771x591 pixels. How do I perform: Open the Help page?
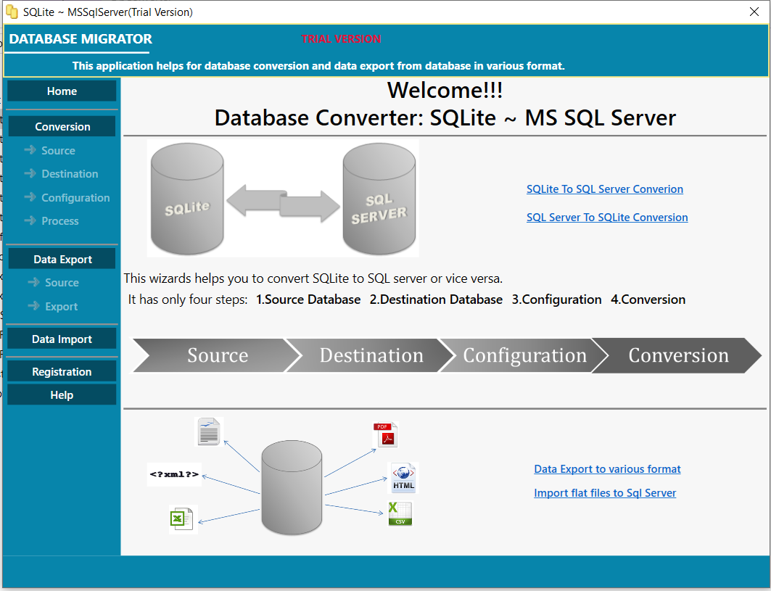tap(62, 394)
